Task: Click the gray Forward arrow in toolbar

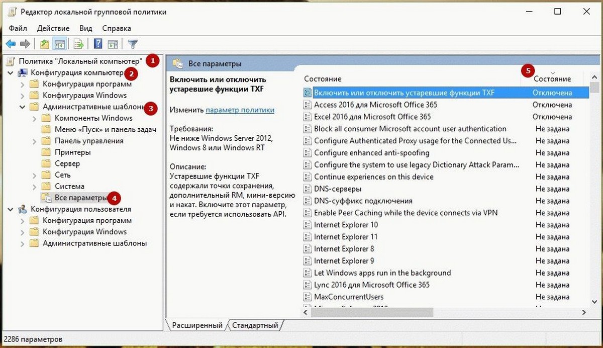Action: pyautogui.click(x=25, y=44)
